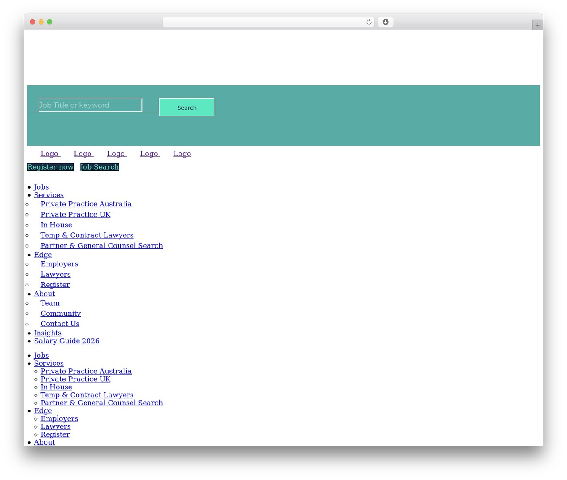Open Jobs in the upper navigation list
This screenshot has height=480, width=567.
41,187
